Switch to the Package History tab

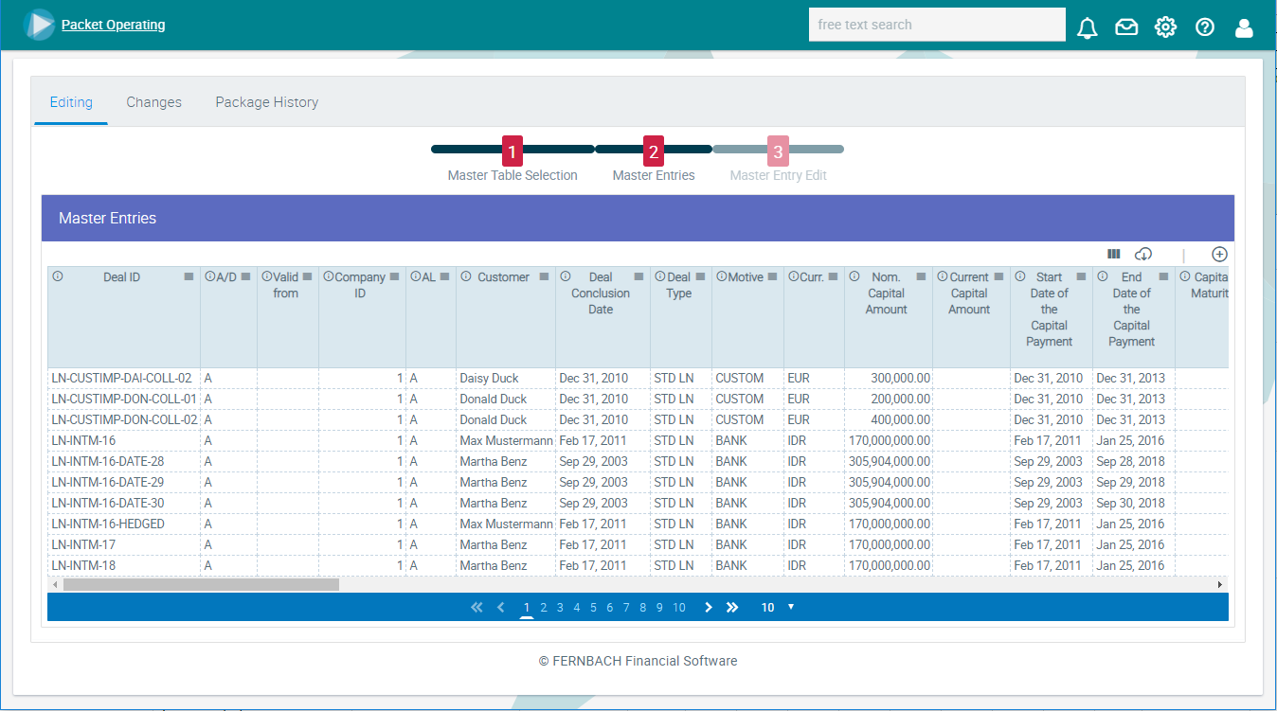[x=266, y=102]
